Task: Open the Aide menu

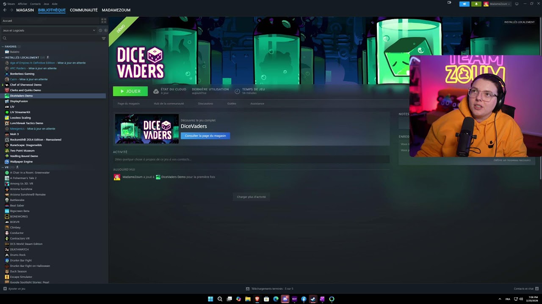Action: pos(55,4)
